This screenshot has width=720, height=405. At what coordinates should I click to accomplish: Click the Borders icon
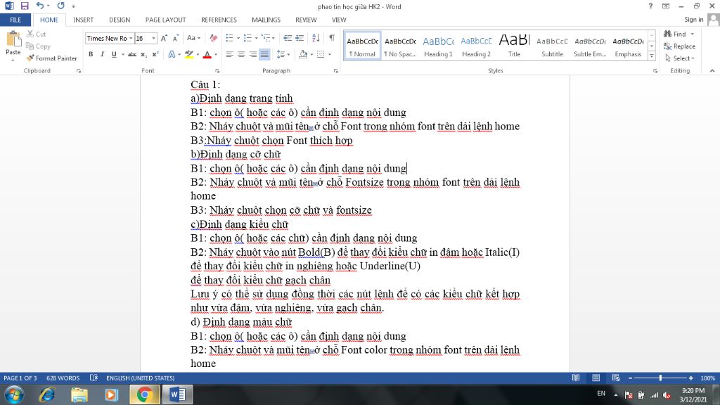click(321, 54)
